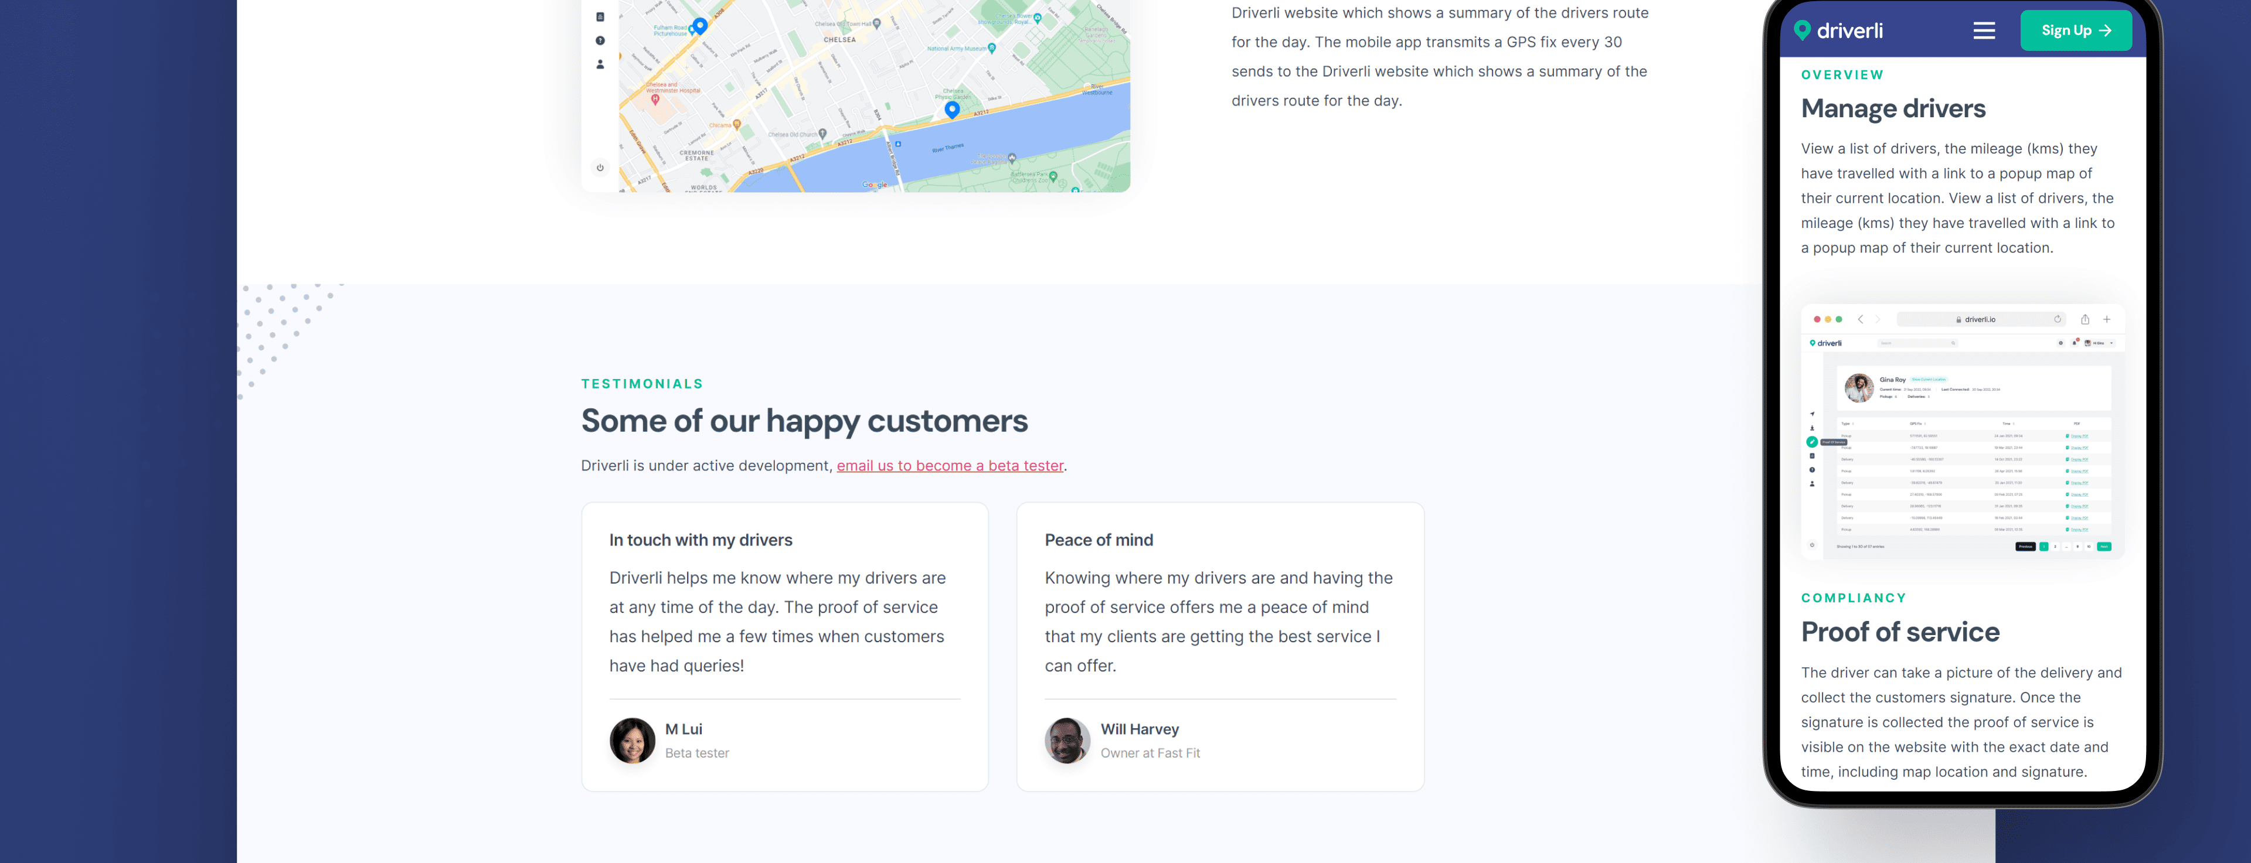Click the blue pin by Chelsea Physic Garden
This screenshot has width=2251, height=863.
point(953,108)
